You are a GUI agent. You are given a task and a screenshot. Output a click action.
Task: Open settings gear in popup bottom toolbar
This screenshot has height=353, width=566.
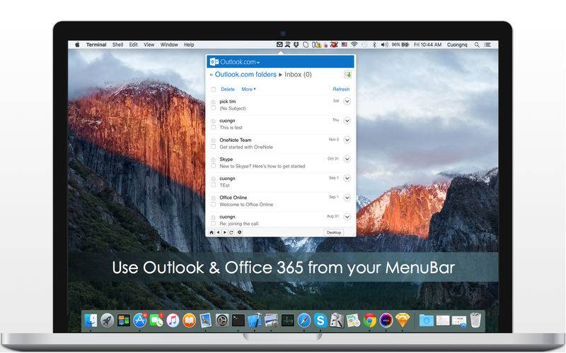[x=239, y=232]
